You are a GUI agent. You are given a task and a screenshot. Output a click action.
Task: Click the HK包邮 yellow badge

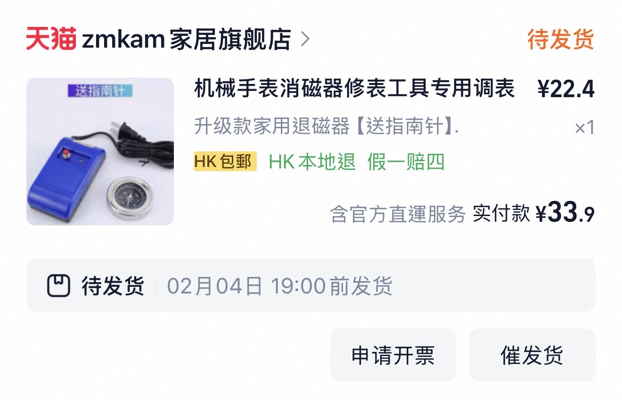(x=225, y=161)
